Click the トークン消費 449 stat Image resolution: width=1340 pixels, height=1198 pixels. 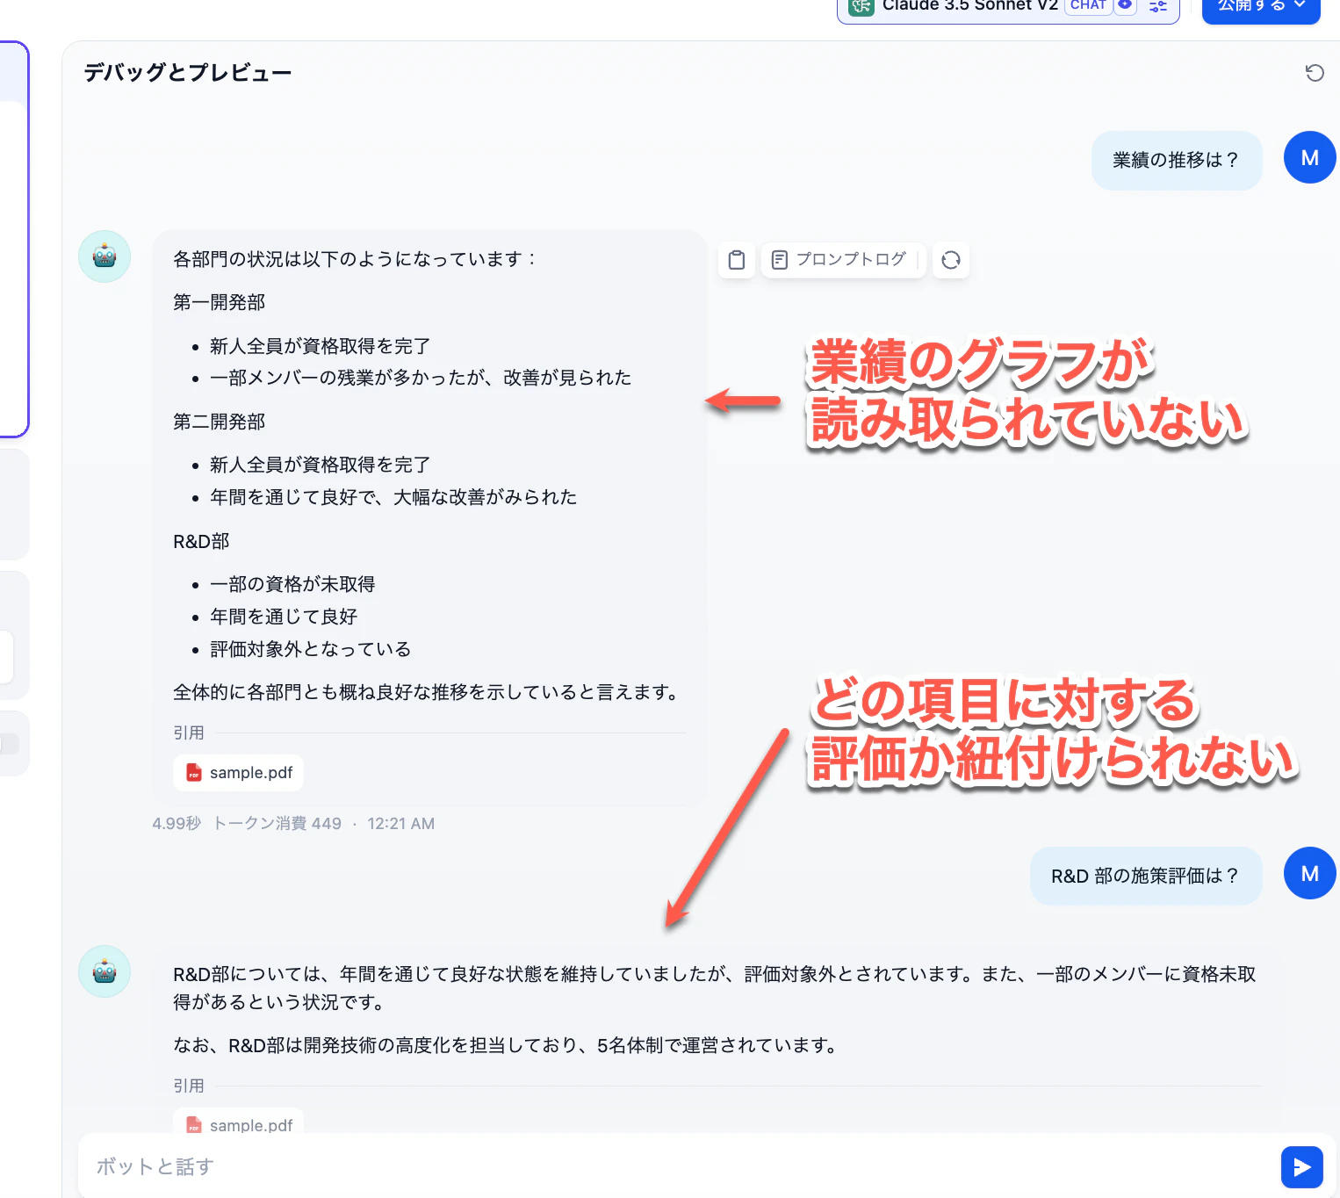point(277,824)
